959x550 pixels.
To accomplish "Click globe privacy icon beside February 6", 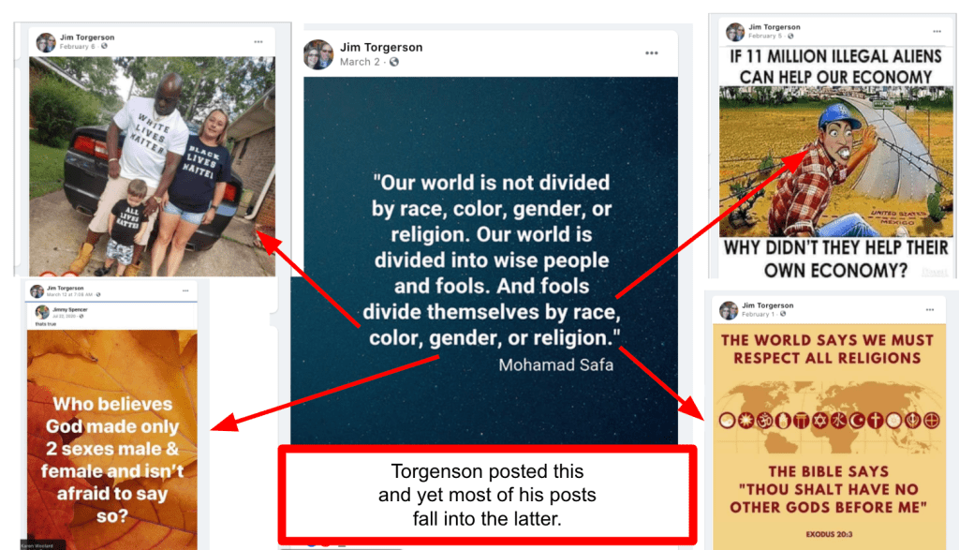I will pyautogui.click(x=104, y=46).
